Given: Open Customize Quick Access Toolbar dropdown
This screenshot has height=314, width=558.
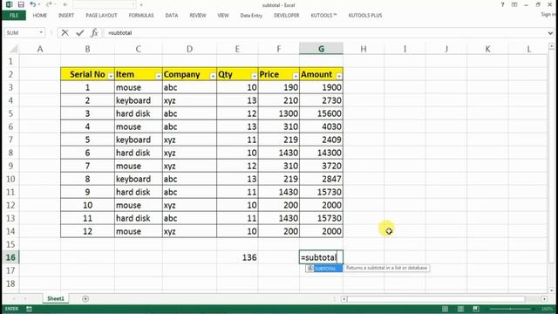Looking at the screenshot, I should tap(141, 4).
